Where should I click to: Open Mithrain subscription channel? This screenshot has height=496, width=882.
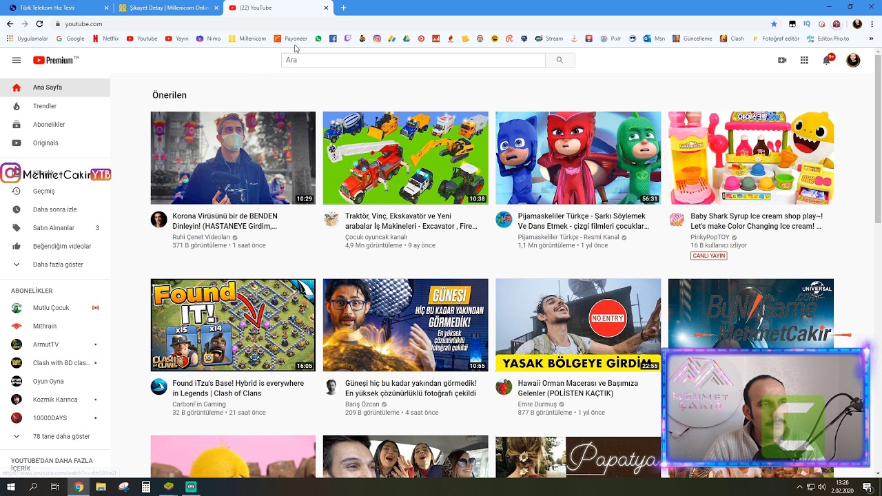tap(55, 326)
